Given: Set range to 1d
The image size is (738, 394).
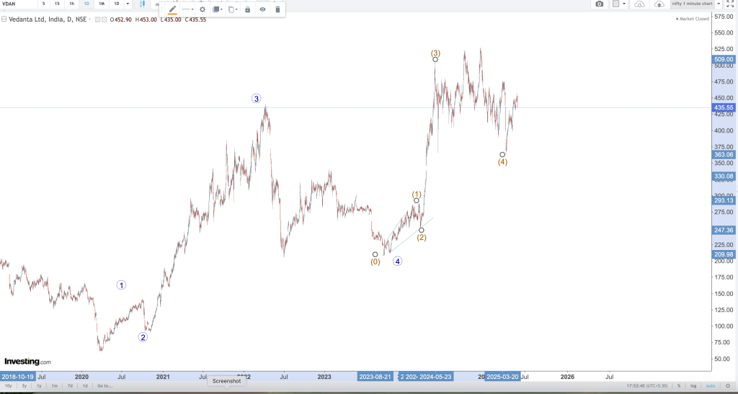Looking at the screenshot, I should point(85,385).
